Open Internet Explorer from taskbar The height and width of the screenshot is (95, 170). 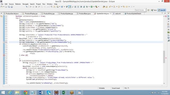10,93
